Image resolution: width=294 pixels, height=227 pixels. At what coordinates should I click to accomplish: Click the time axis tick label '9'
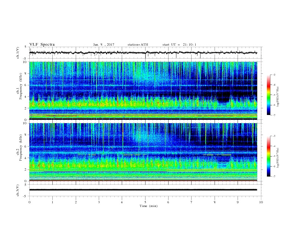238,202
